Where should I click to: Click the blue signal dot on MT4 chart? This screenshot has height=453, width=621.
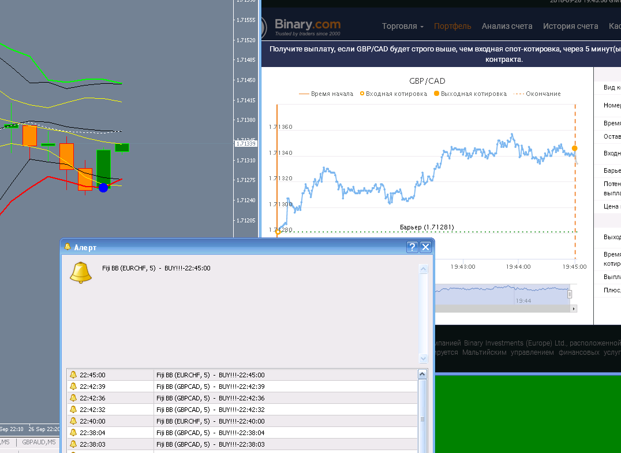(103, 188)
